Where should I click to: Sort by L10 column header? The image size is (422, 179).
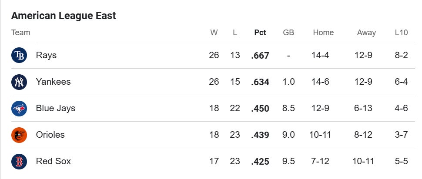pos(401,33)
